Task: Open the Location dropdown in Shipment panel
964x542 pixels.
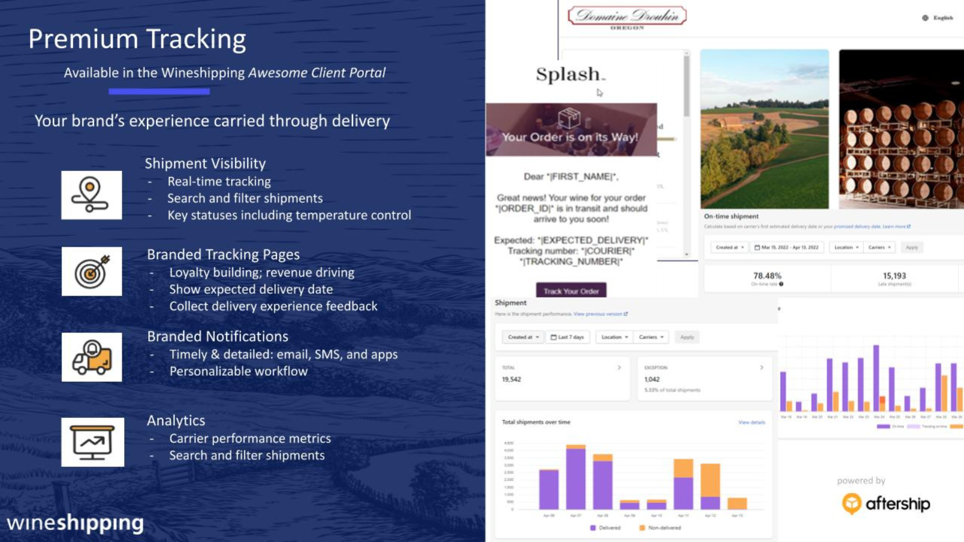Action: [x=615, y=337]
